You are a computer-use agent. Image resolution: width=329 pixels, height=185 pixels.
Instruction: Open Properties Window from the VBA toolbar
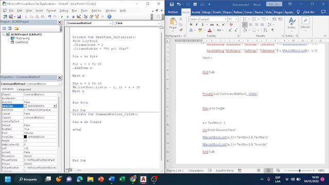pyautogui.click(x=92, y=16)
